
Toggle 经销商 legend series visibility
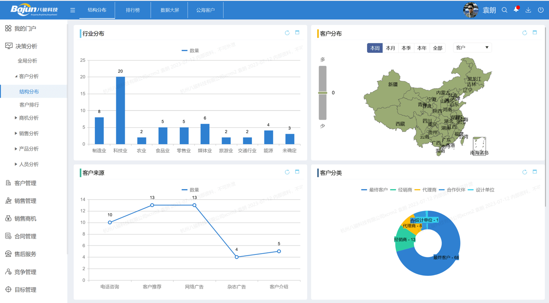click(x=401, y=190)
